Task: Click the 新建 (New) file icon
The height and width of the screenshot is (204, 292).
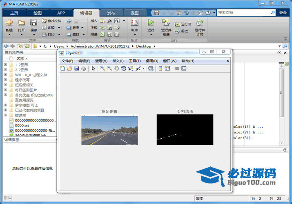Action: (9, 22)
